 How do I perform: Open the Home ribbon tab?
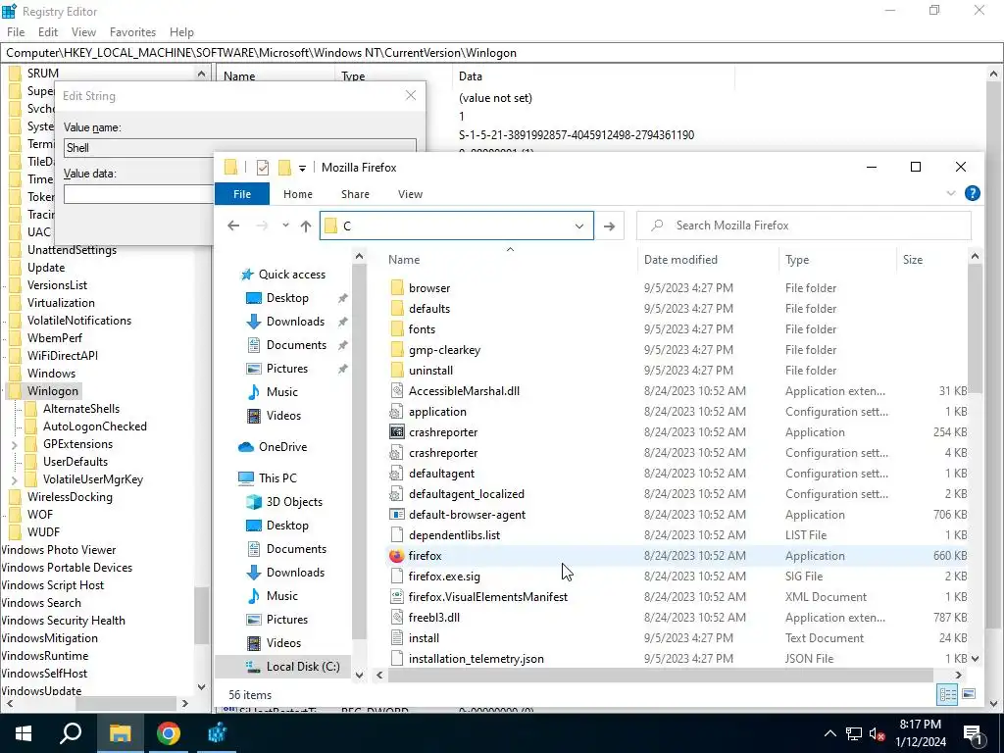pos(298,194)
